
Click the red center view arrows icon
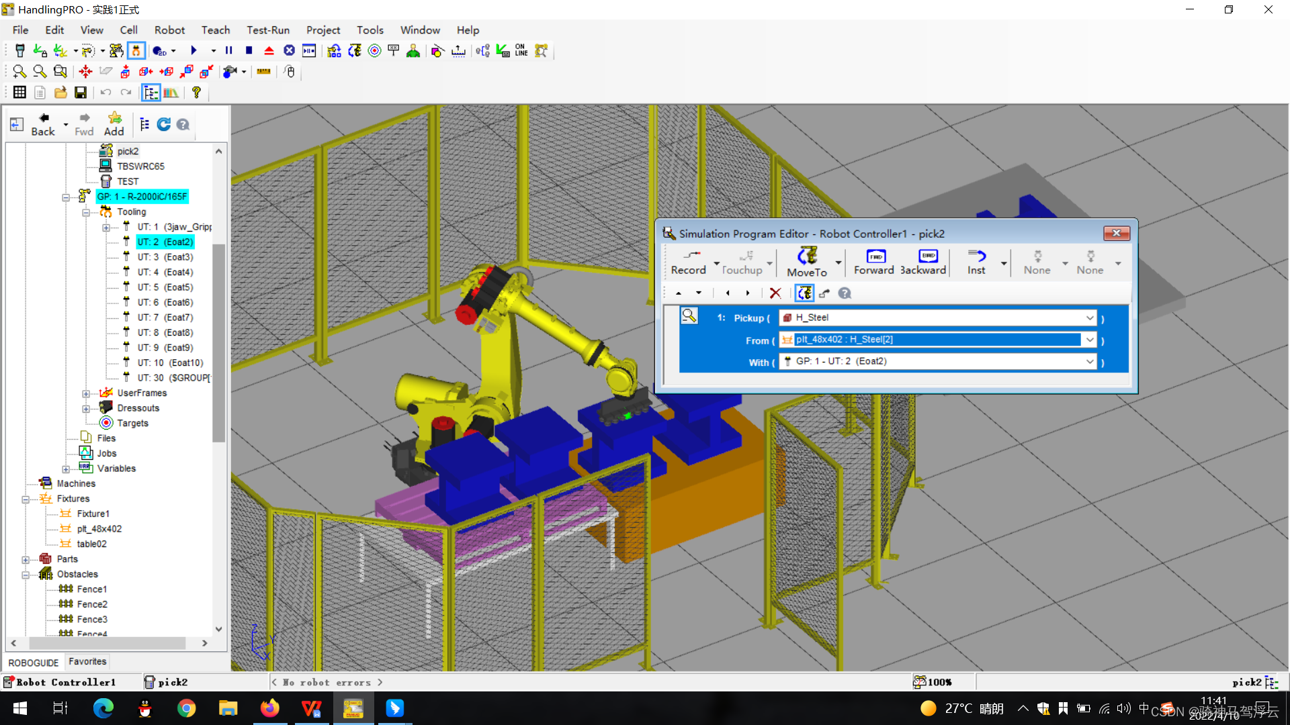pos(85,72)
